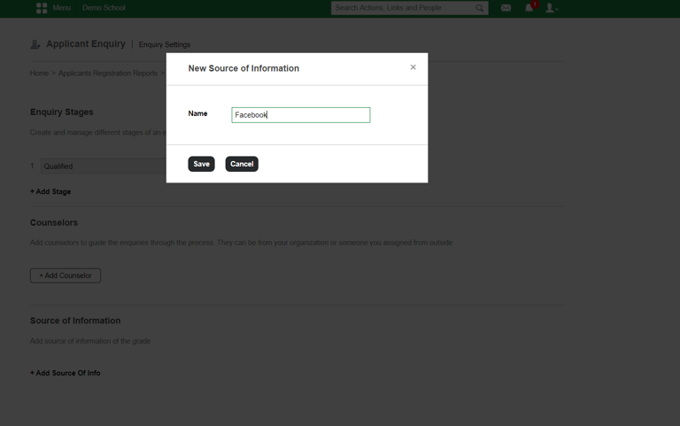
Task: Click + Add Counselor button
Action: [x=66, y=275]
